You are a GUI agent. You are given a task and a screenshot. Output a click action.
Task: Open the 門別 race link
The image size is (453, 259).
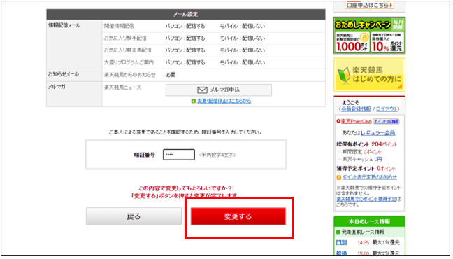(x=341, y=242)
